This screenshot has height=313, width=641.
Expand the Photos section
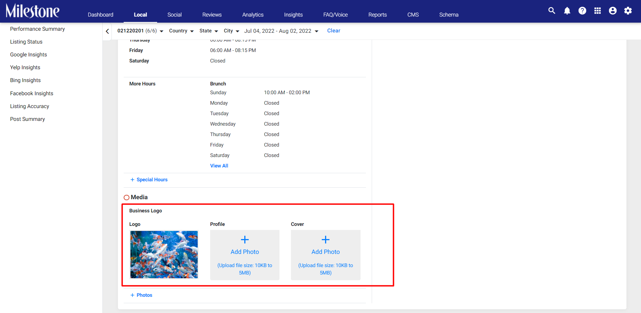[141, 295]
